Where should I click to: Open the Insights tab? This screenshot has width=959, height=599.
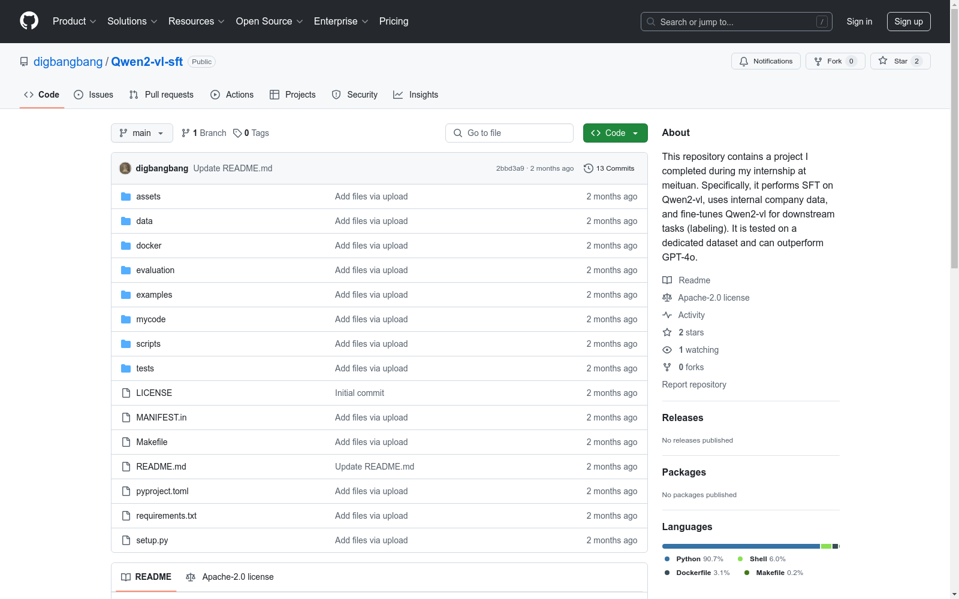point(416,95)
